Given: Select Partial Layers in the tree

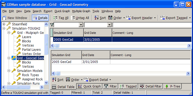Looking at the screenshot, I should coord(31,49).
